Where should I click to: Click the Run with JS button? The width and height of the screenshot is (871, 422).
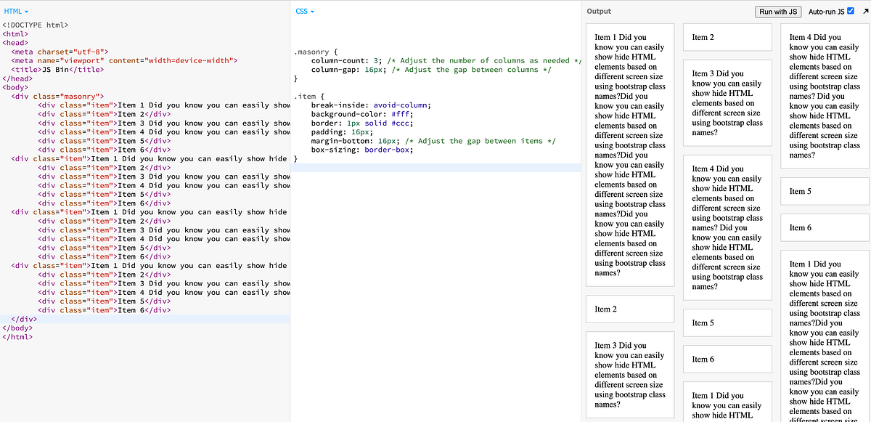click(x=777, y=12)
